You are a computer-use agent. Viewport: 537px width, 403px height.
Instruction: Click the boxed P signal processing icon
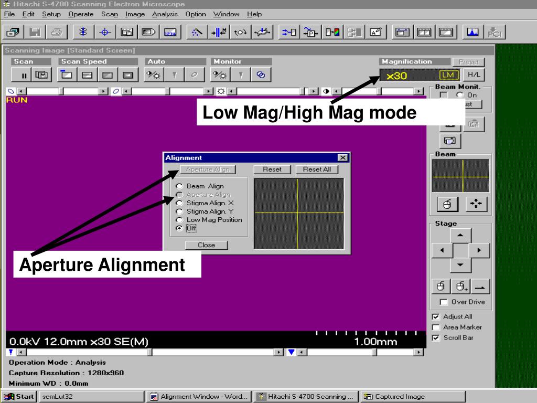310,32
